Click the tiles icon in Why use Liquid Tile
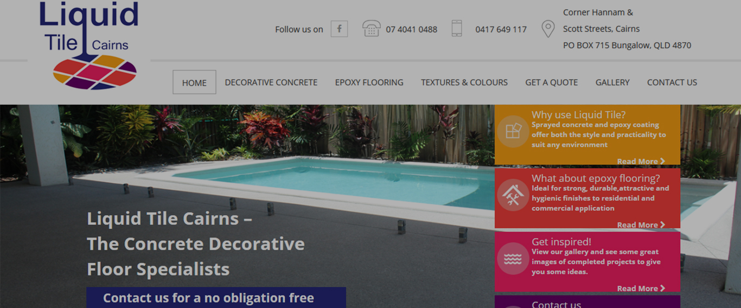Viewport: 741px width, 308px height. click(x=513, y=131)
